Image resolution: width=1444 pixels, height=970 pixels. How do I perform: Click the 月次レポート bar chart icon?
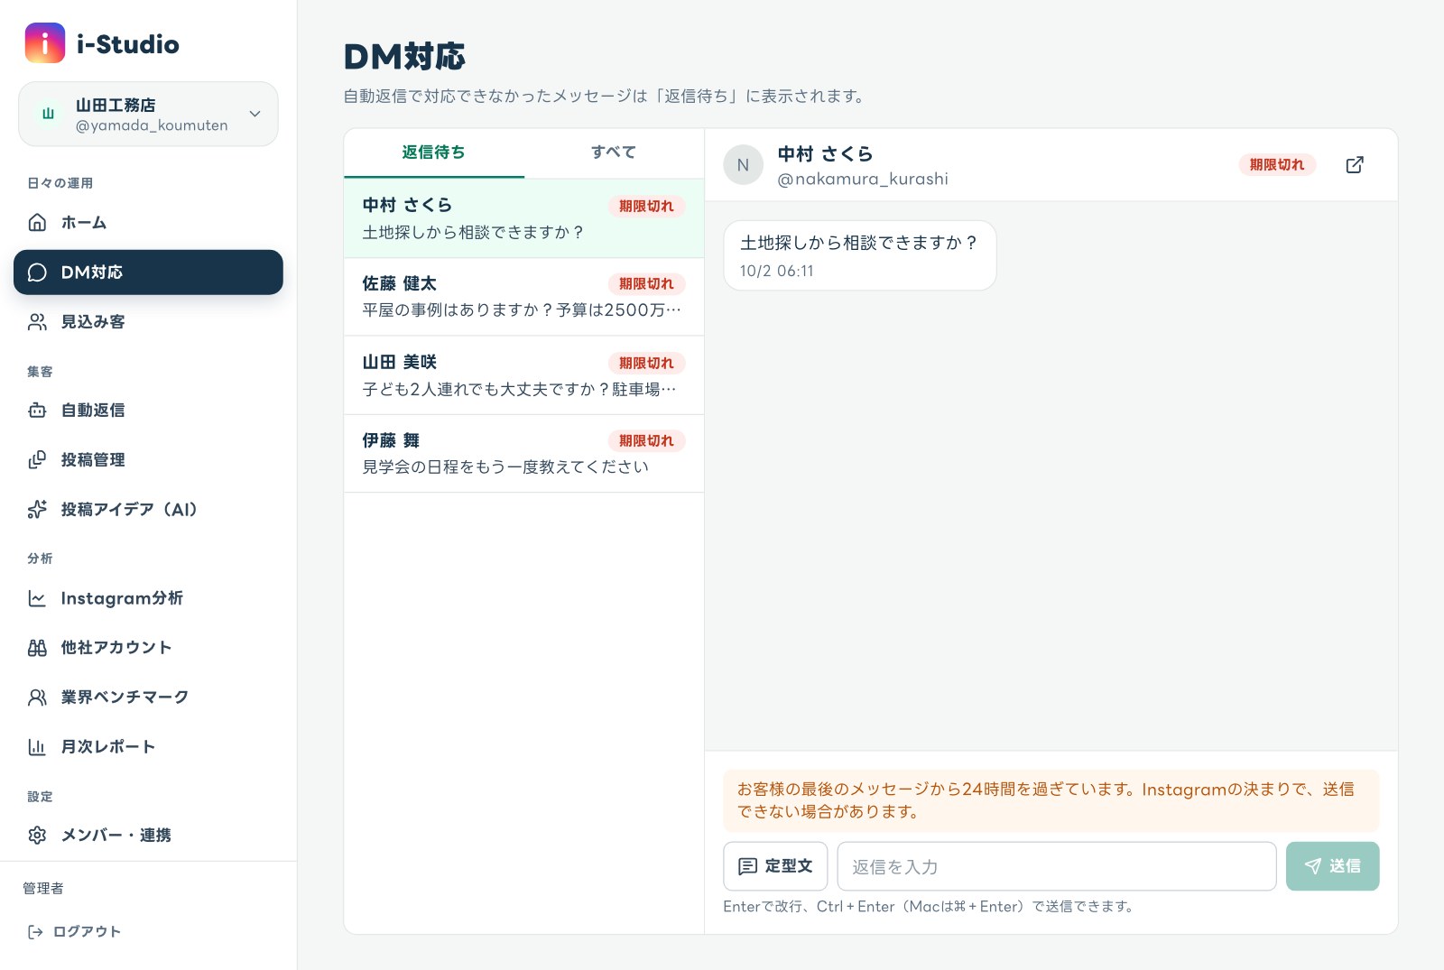tap(37, 747)
